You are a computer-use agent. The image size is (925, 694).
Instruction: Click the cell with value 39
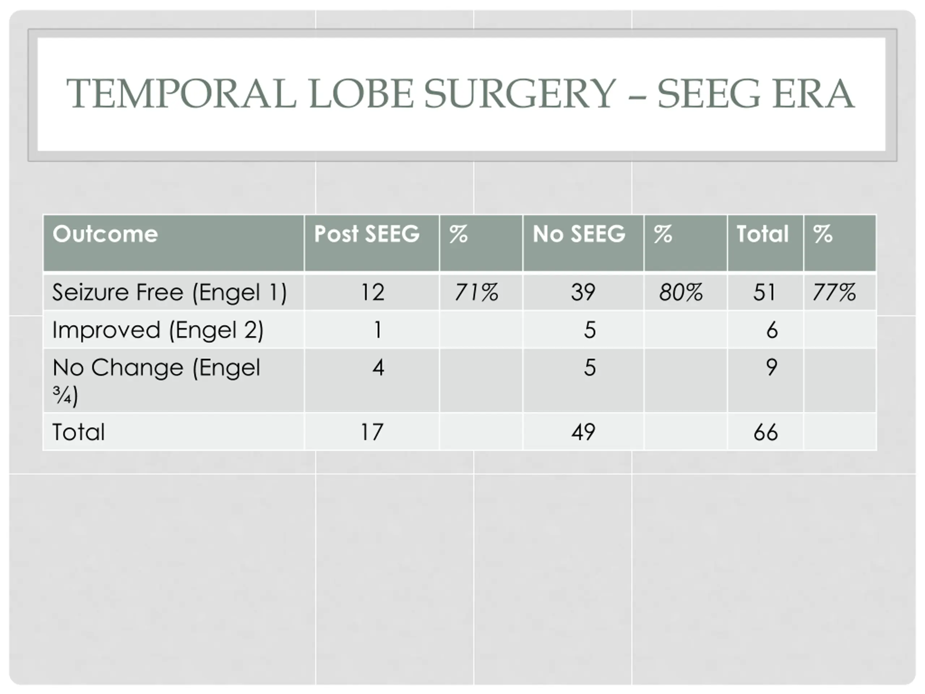583,292
